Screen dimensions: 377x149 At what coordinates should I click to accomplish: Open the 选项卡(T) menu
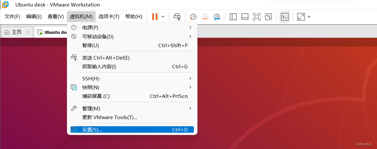tap(109, 17)
